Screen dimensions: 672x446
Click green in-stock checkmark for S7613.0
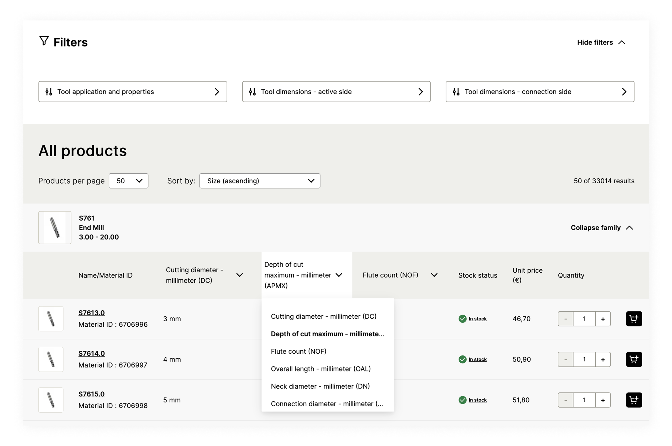[x=462, y=319]
